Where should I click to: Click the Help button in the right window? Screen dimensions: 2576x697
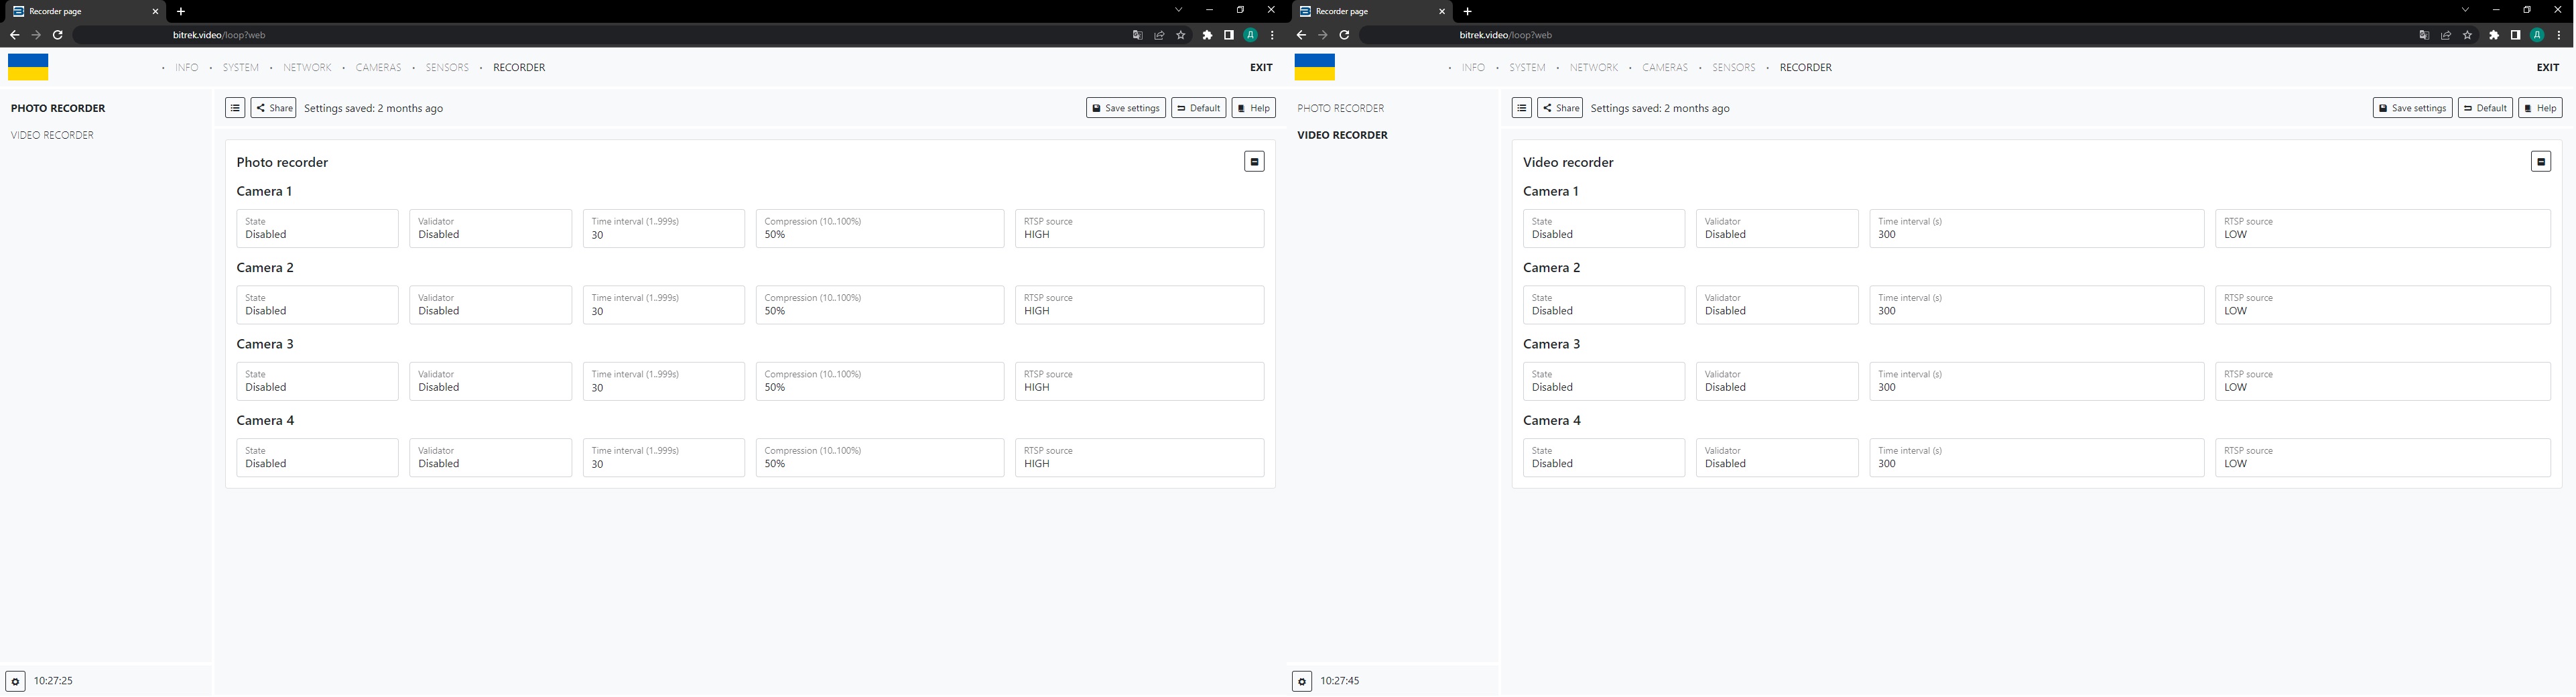coord(2539,108)
